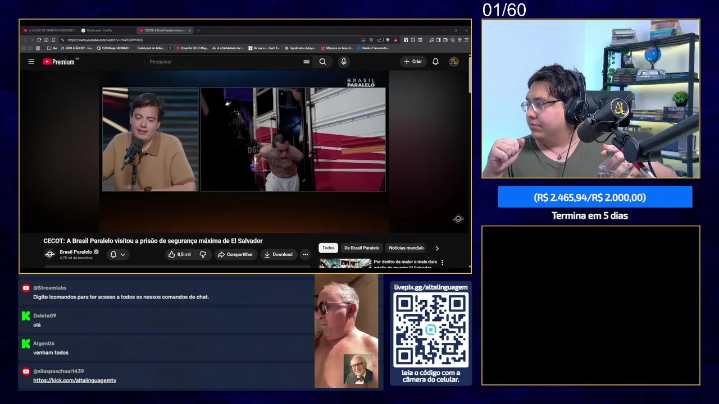Image resolution: width=719 pixels, height=404 pixels.
Task: Open more actions three-dot menu under video
Action: point(305,254)
